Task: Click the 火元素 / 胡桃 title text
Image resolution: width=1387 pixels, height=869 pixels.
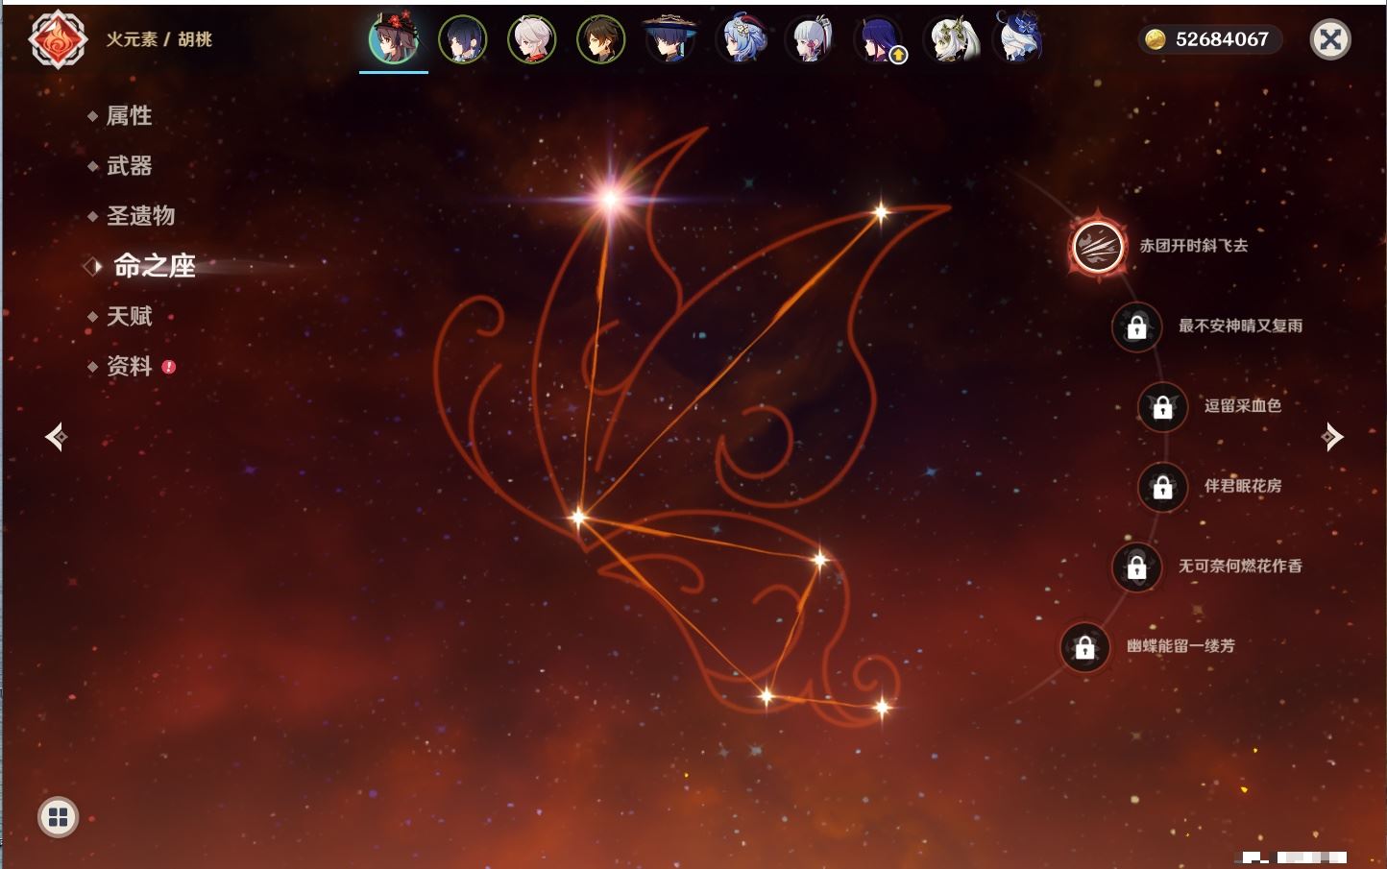Action: click(158, 39)
